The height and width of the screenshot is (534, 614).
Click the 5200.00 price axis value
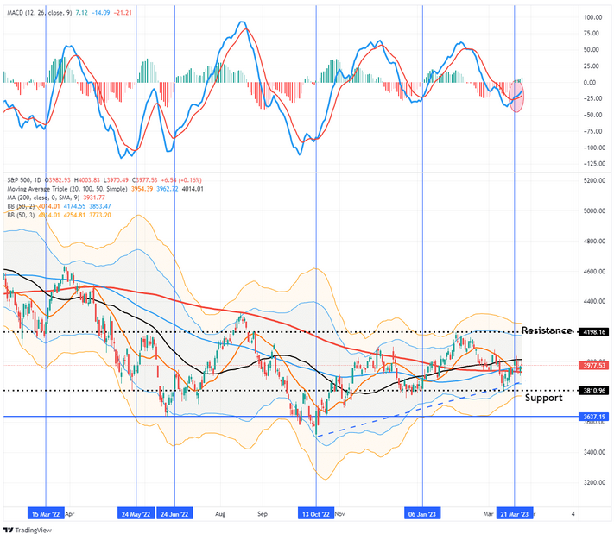coord(594,180)
